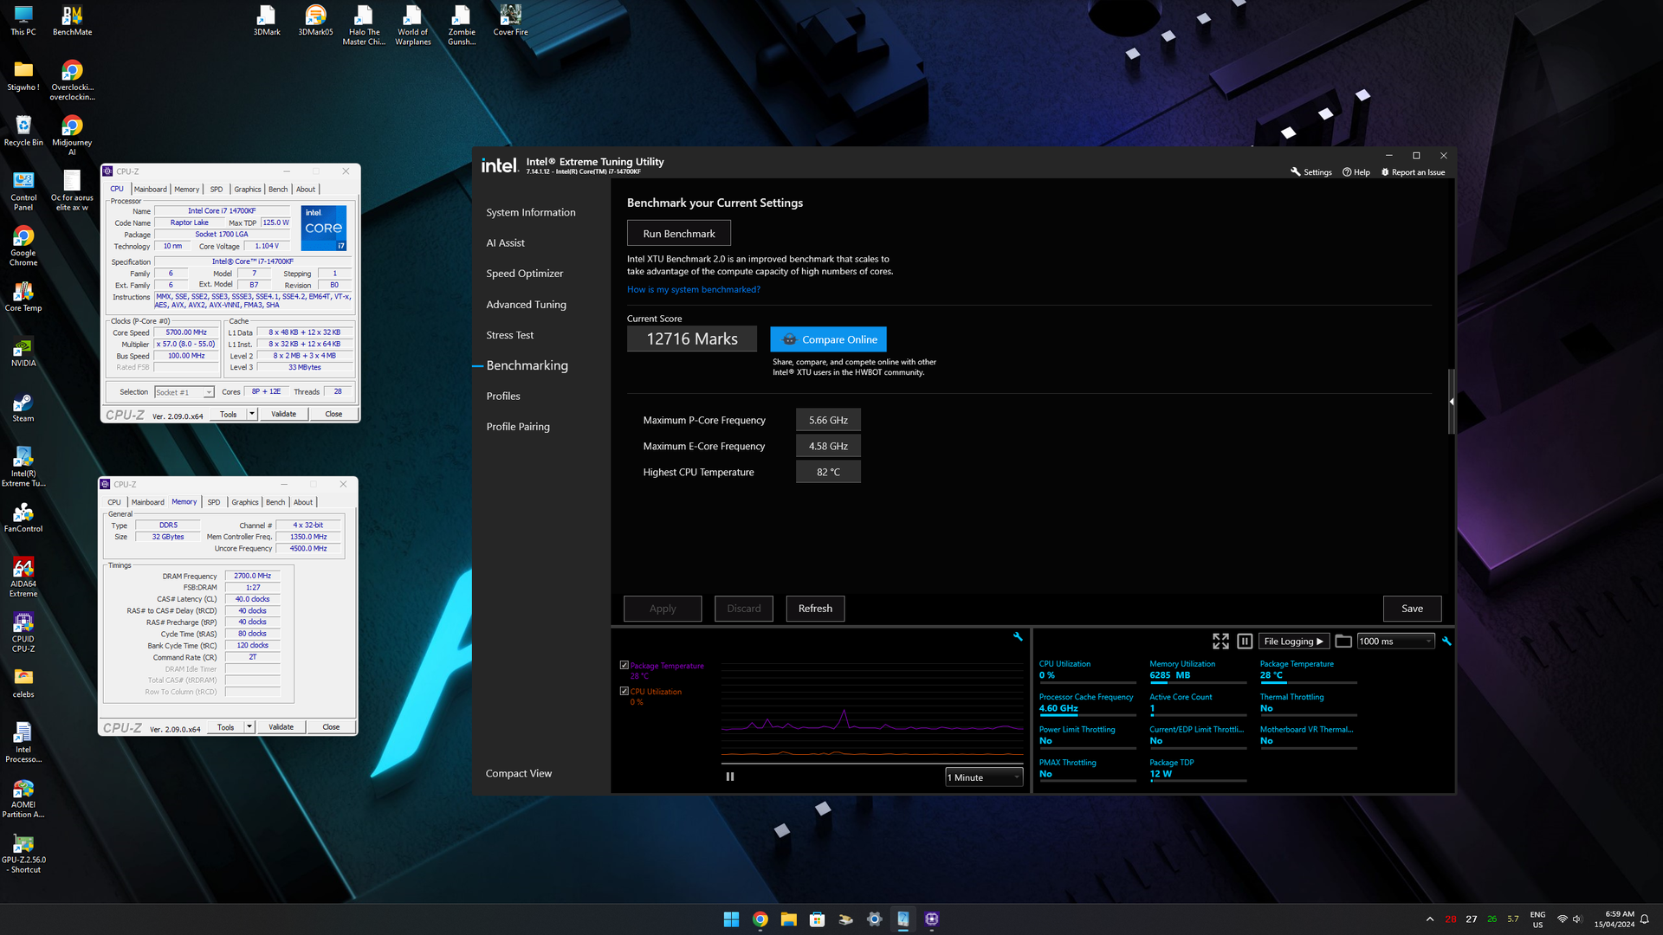Open AI Assist in XTU sidebar
This screenshot has width=1663, height=935.
(x=505, y=243)
